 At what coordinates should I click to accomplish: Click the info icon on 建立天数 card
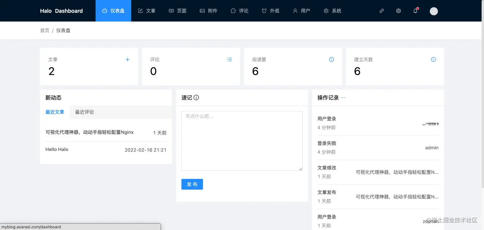click(x=433, y=59)
